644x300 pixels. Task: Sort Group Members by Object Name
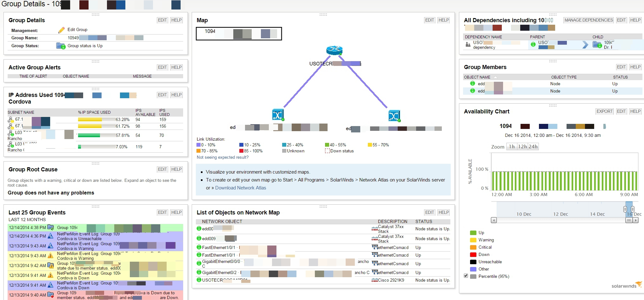[477, 77]
